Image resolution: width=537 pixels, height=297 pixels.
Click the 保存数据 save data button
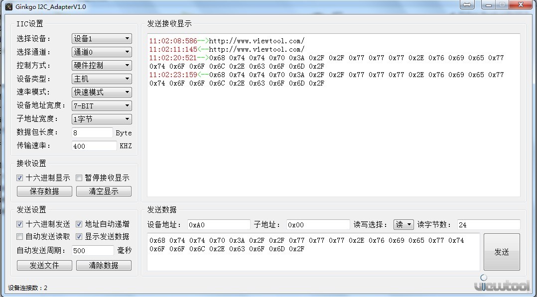point(44,191)
